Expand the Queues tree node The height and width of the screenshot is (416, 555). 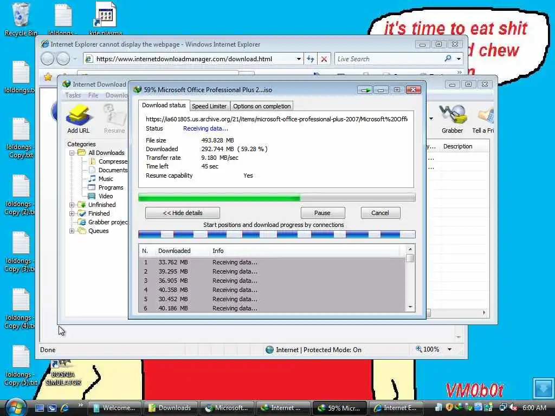[72, 231]
